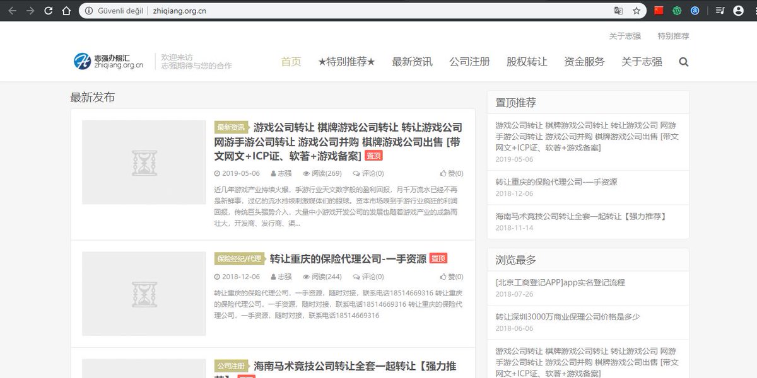The width and height of the screenshot is (757, 378).
Task: Open thumbnail of insurance agency article
Action: point(144,294)
